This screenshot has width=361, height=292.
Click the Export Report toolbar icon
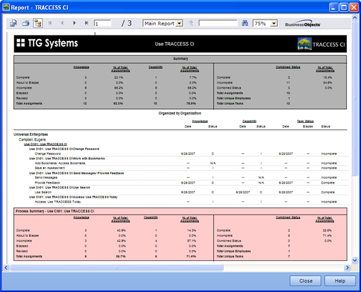[13, 23]
